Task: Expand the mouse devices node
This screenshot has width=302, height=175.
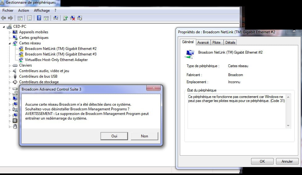Action: point(10,127)
